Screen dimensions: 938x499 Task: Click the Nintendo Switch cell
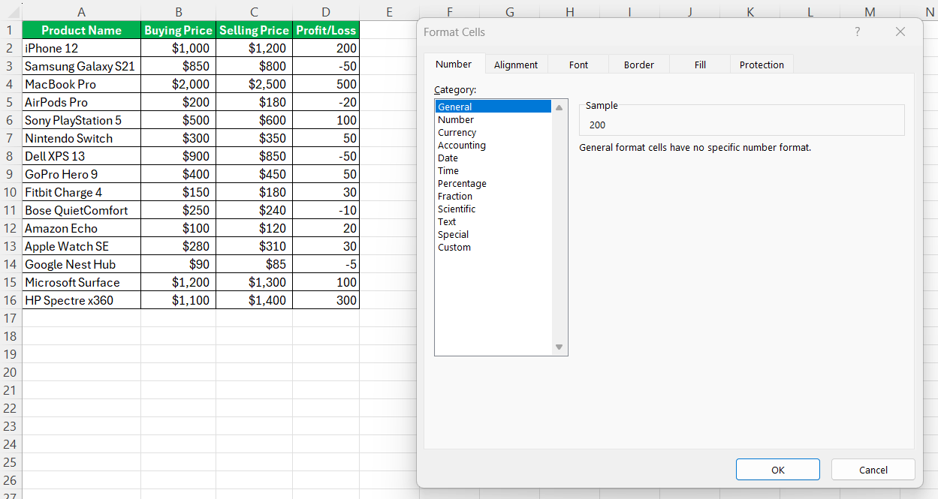pos(81,138)
